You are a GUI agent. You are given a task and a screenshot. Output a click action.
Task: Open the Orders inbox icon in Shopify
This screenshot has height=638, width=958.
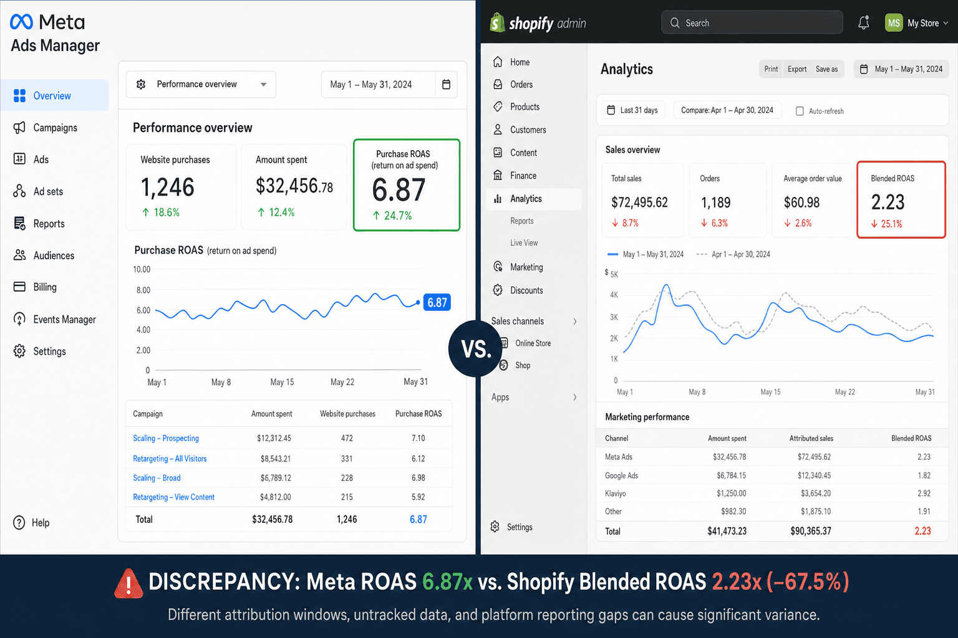click(498, 84)
